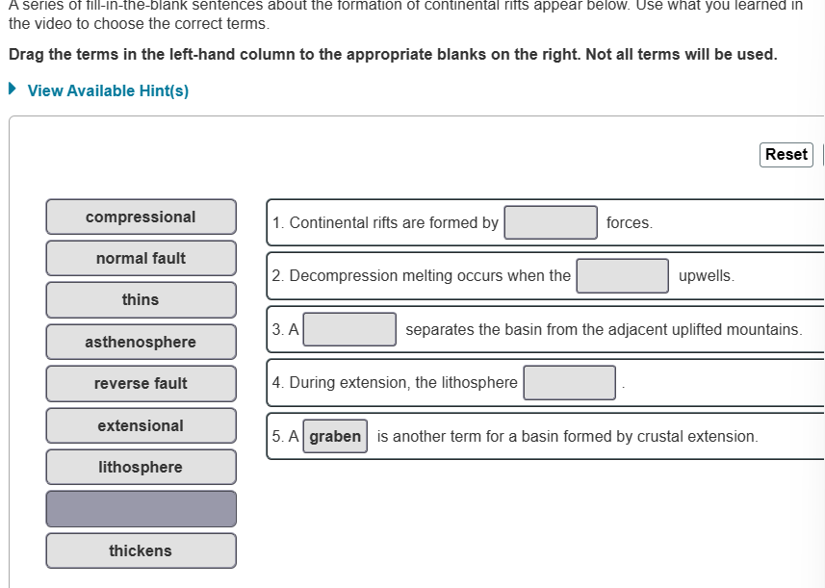Viewport: 825px width, 588px height.
Task: Select the "thins" term tile
Action: (141, 299)
